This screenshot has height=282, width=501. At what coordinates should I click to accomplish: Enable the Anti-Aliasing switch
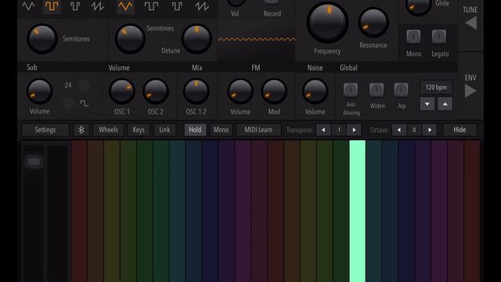[x=351, y=90]
